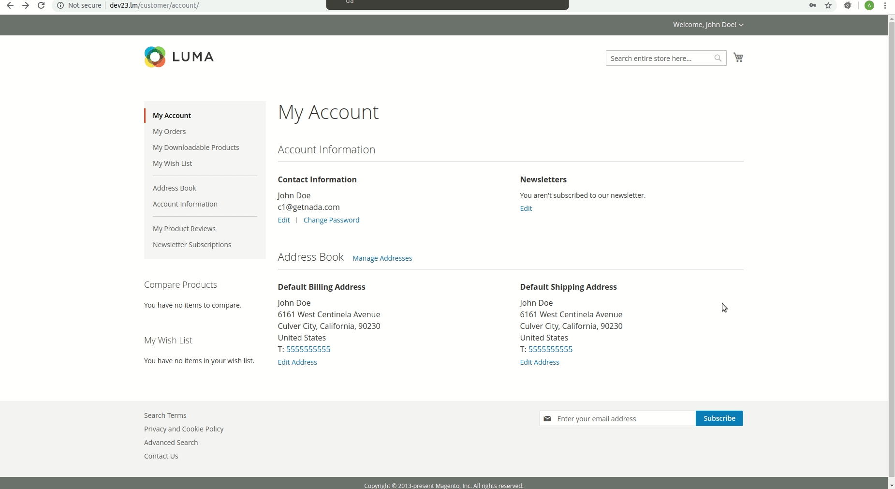
Task: Click the Luma store logo
Action: [x=178, y=57]
